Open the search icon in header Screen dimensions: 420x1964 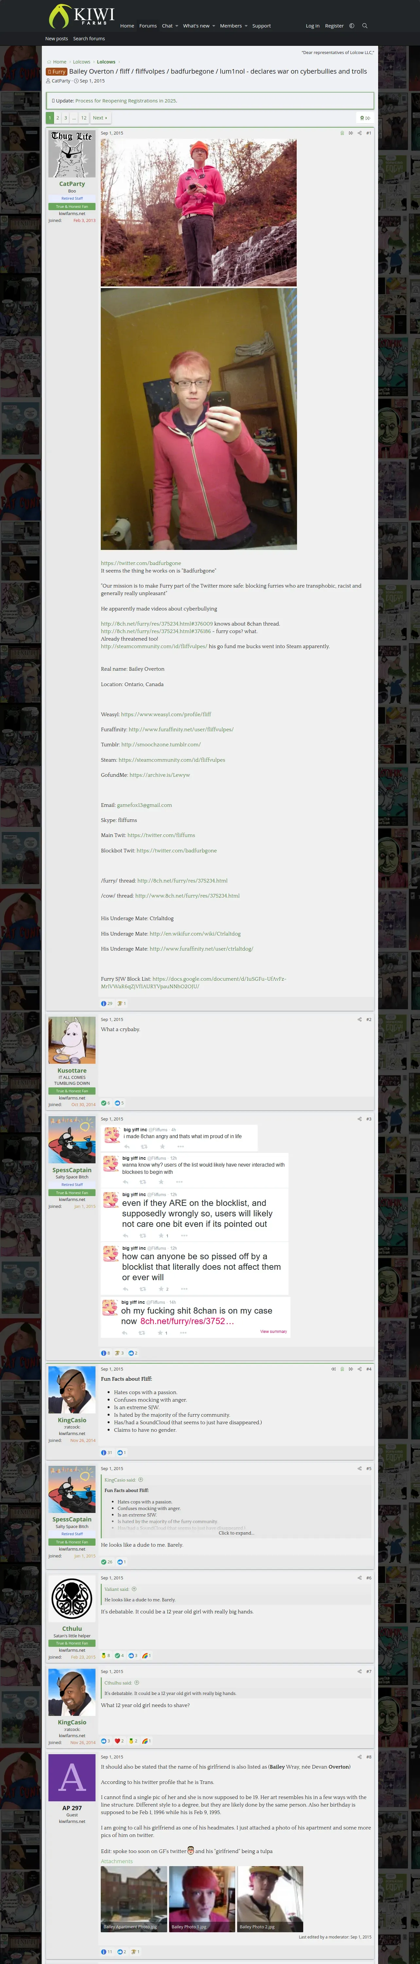click(364, 26)
